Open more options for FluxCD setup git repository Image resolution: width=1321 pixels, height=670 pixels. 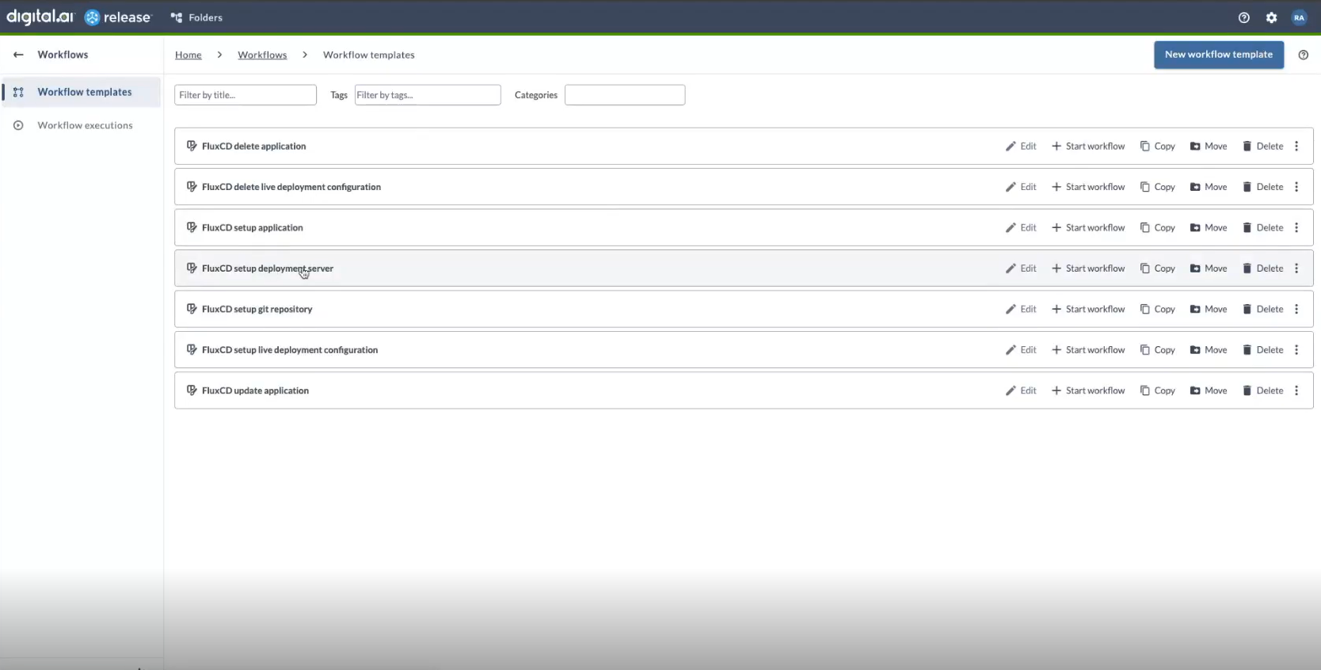tap(1296, 310)
